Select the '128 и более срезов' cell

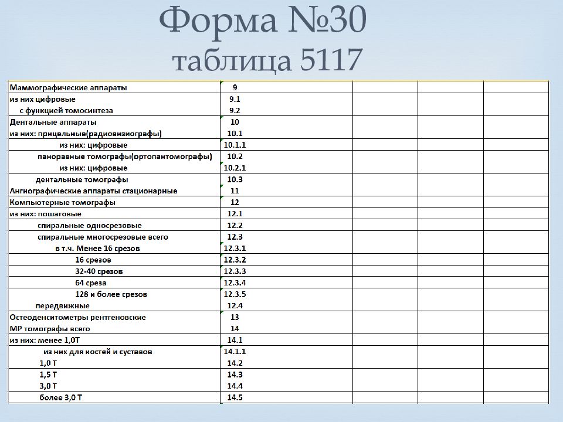[x=111, y=294]
